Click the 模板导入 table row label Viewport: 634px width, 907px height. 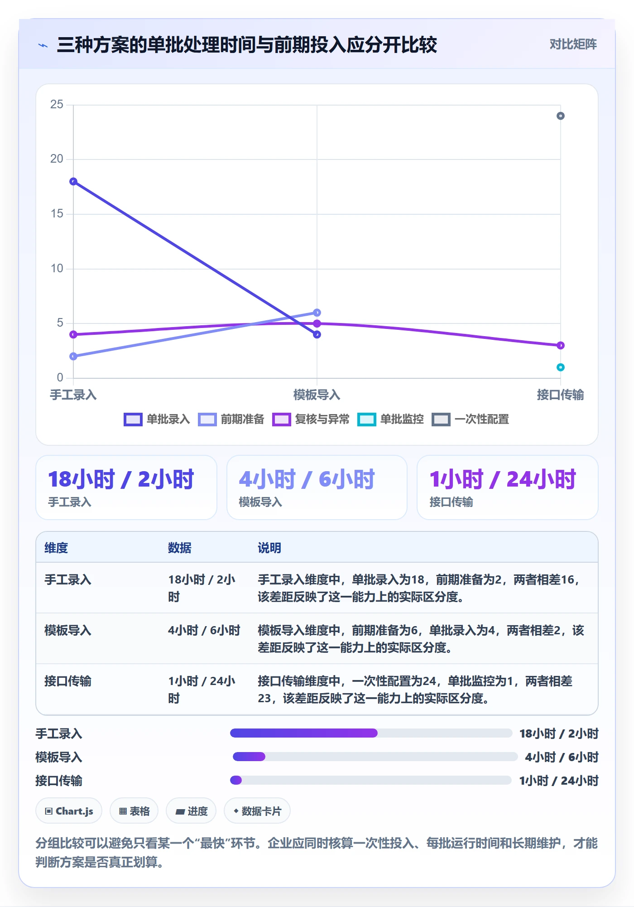point(68,631)
